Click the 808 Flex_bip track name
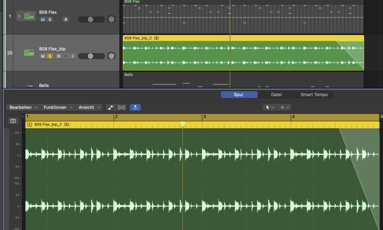Viewport: 383px width, 230px height. [x=52, y=49]
